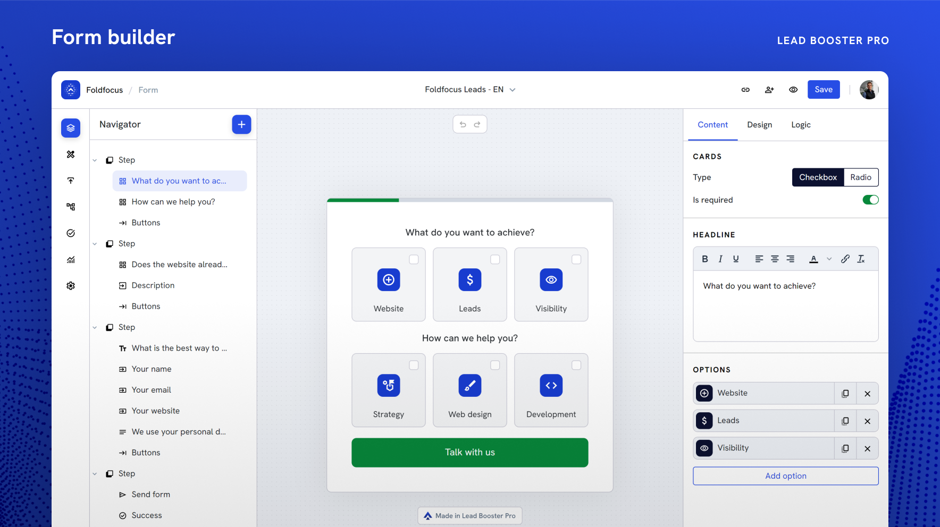The width and height of the screenshot is (940, 527).
Task: Collapse the first Step in the Navigator
Action: pos(95,159)
